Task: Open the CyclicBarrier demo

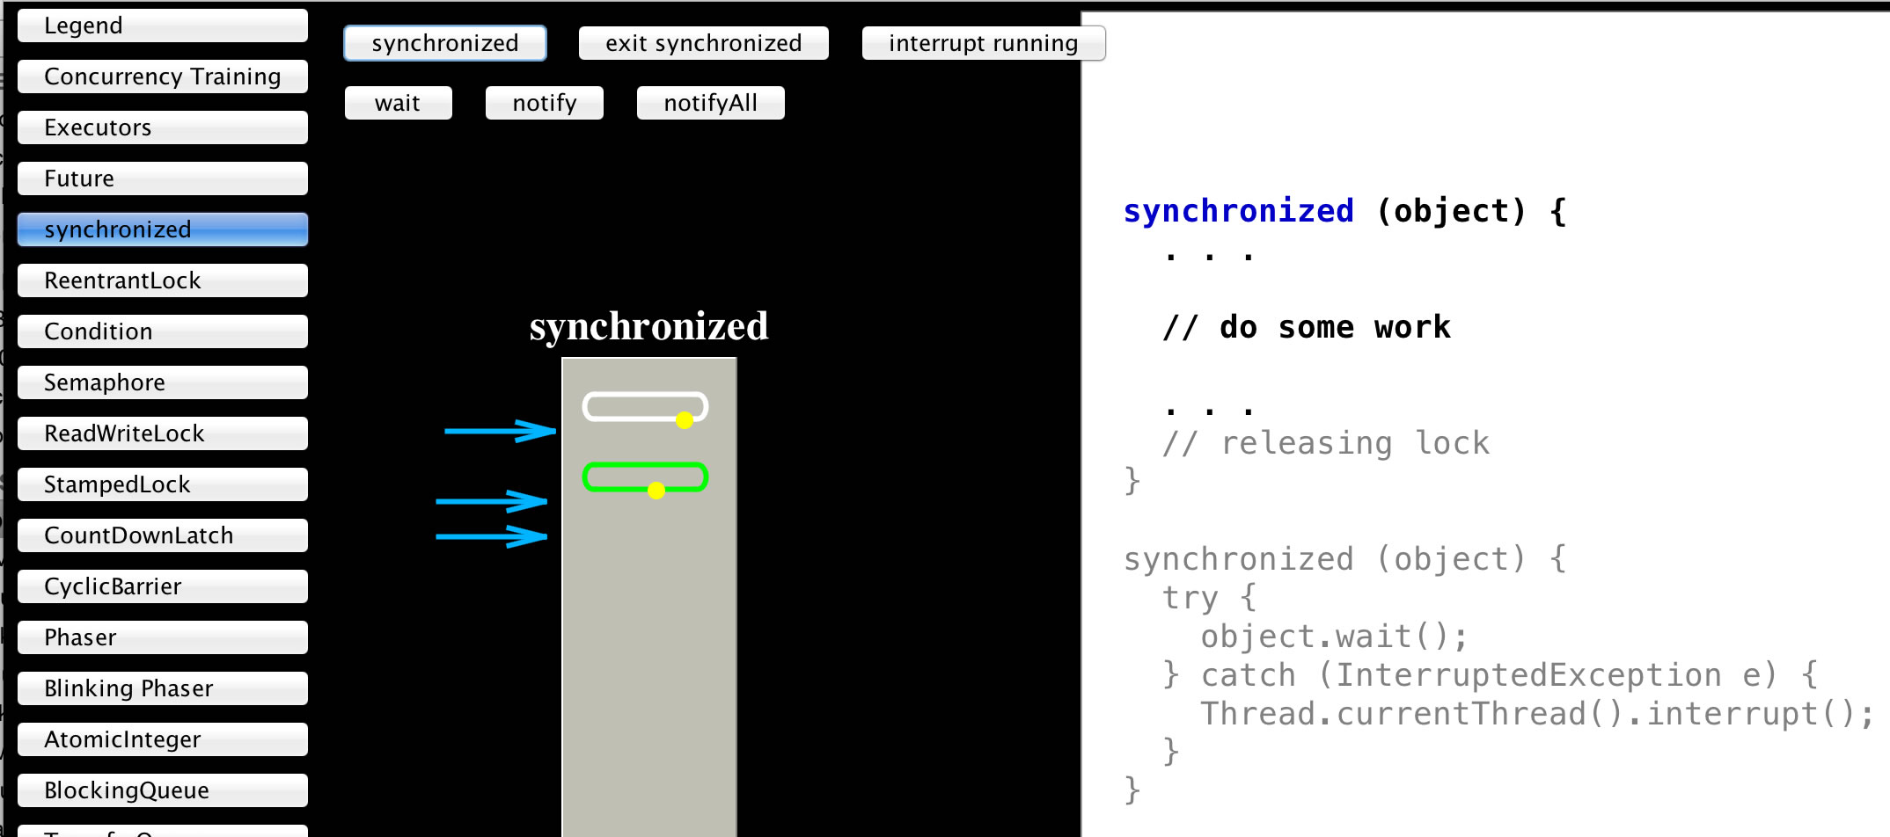Action: [163, 586]
